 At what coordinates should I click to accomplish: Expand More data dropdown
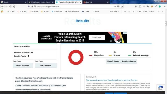click(114, 11)
